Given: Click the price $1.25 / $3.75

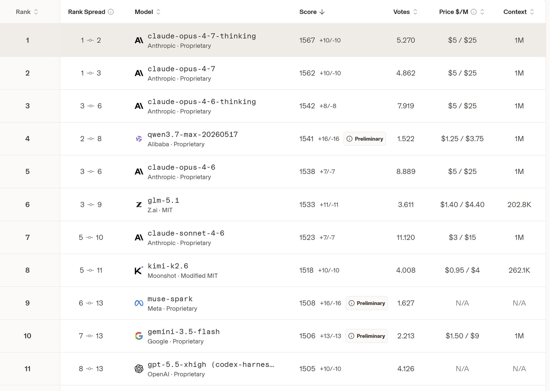Looking at the screenshot, I should [x=462, y=139].
